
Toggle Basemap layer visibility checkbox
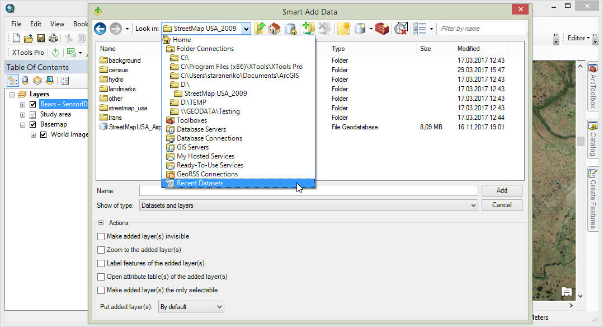[x=32, y=124]
